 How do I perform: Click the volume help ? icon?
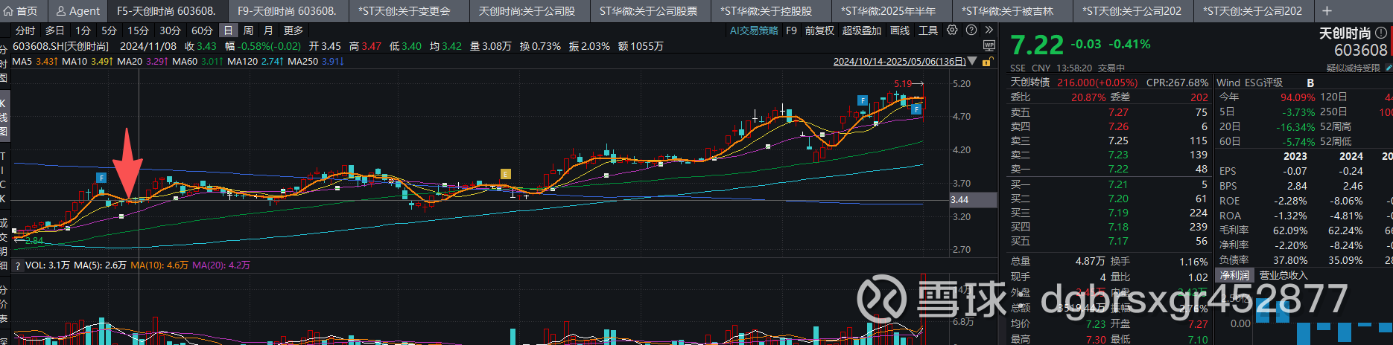point(18,265)
